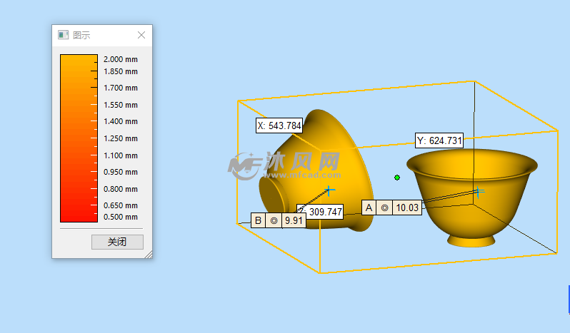Select the Y: 624.731 dimension label
The image size is (570, 333).
[439, 140]
